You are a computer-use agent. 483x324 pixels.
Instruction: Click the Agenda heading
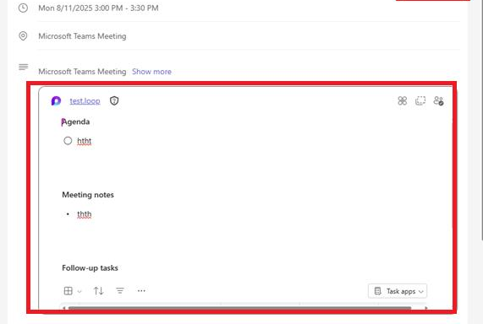tap(76, 121)
